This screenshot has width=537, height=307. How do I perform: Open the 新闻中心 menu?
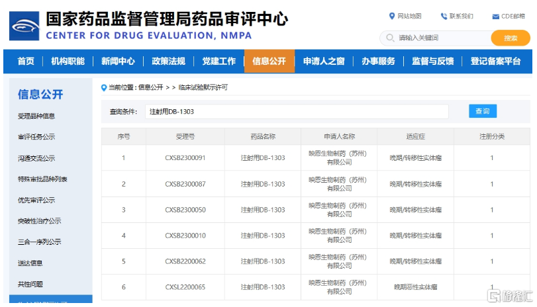118,62
